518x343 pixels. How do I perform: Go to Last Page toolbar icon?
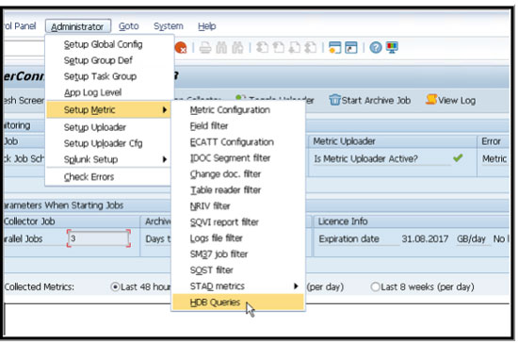[311, 48]
